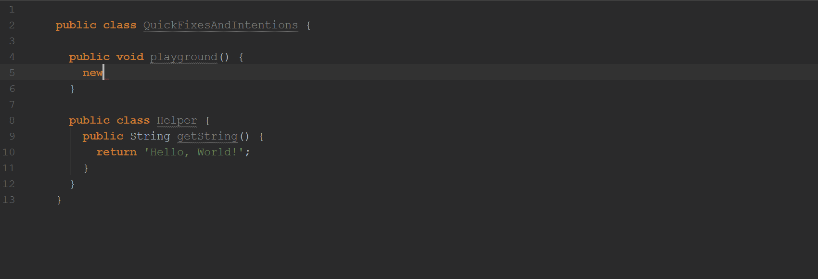
Task: Click the closing brace on line 13
Action: (x=59, y=200)
